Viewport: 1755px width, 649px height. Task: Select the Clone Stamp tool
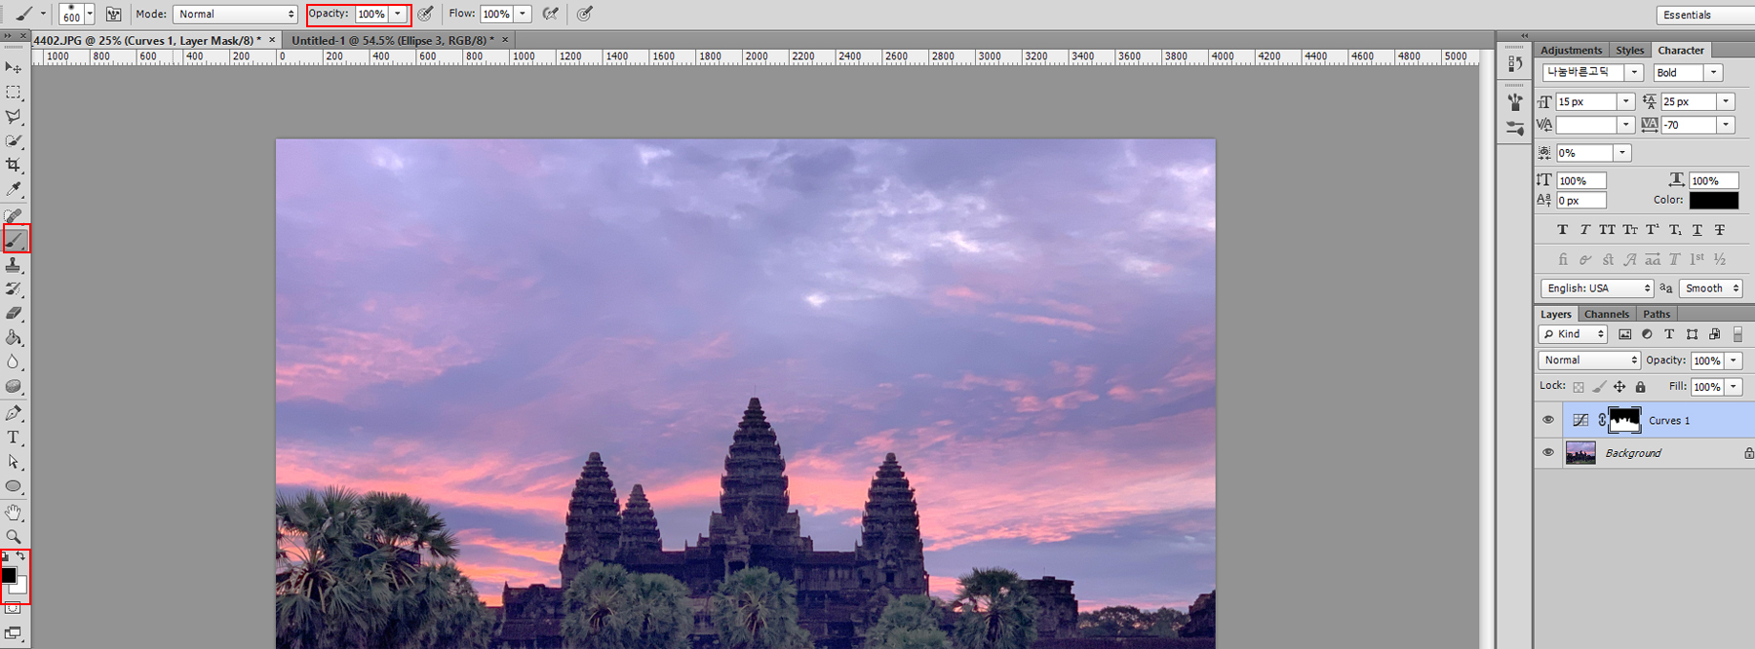point(14,265)
